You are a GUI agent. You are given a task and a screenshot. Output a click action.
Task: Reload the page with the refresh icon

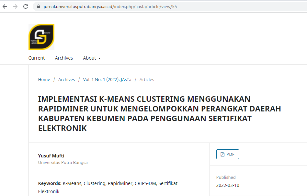pyautogui.click(x=26, y=7)
